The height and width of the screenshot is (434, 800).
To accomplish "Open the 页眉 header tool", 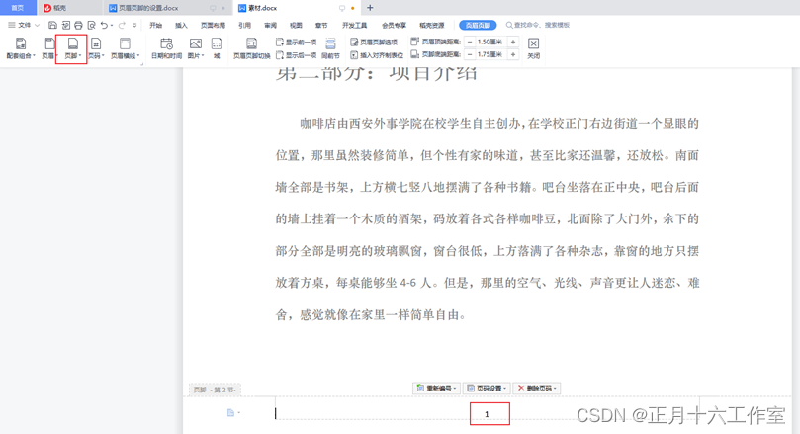I will (x=49, y=48).
